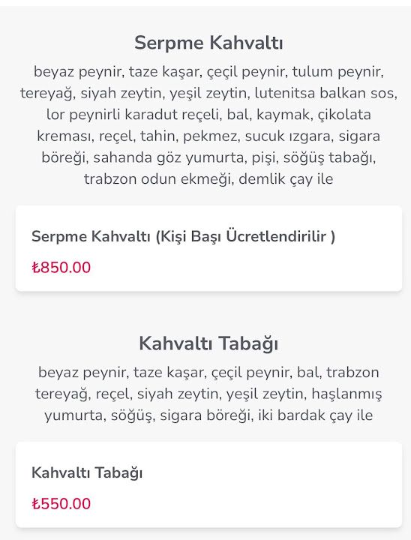This screenshot has height=540, width=411.
Task: Open the Serpme Kahvaltı item card
Action: [x=208, y=248]
